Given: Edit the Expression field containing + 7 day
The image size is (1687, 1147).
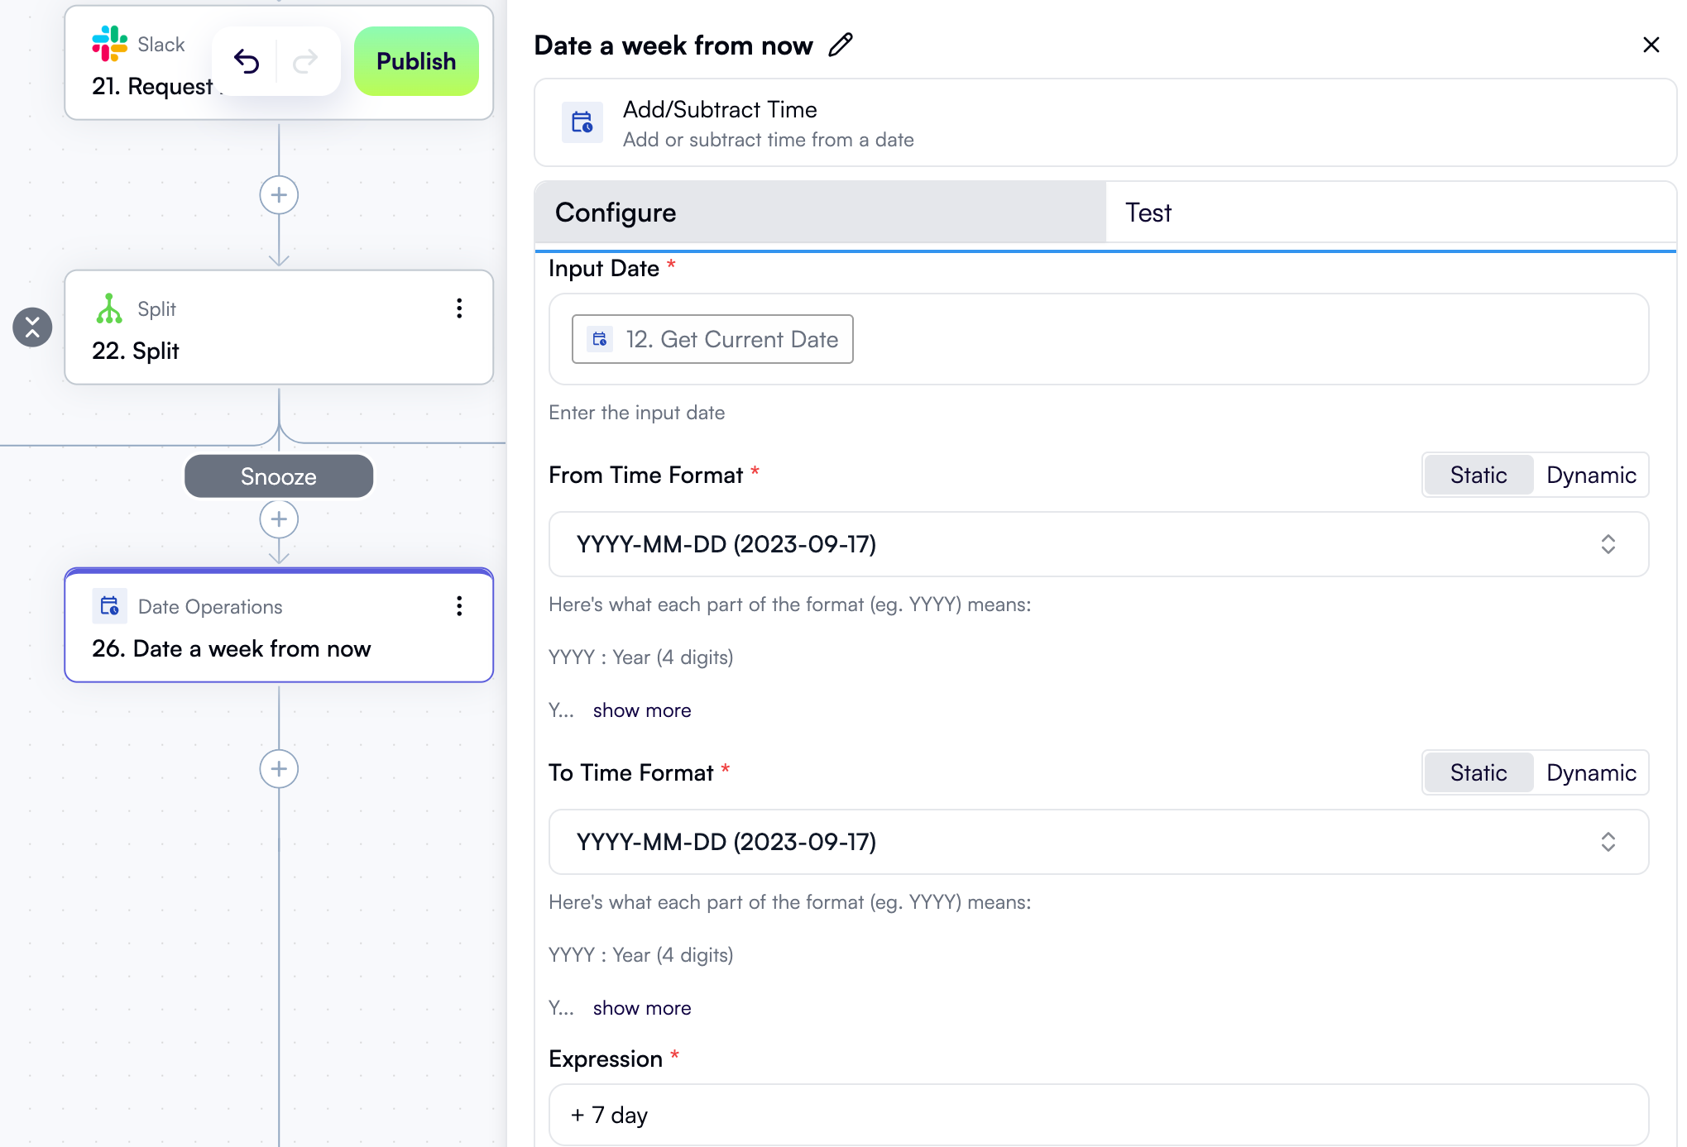Looking at the screenshot, I should (1096, 1115).
